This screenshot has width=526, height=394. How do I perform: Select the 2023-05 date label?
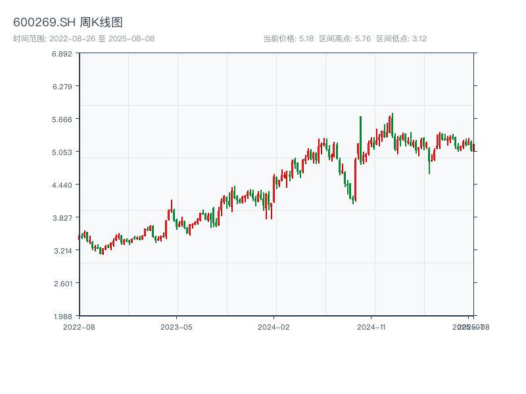(x=176, y=326)
